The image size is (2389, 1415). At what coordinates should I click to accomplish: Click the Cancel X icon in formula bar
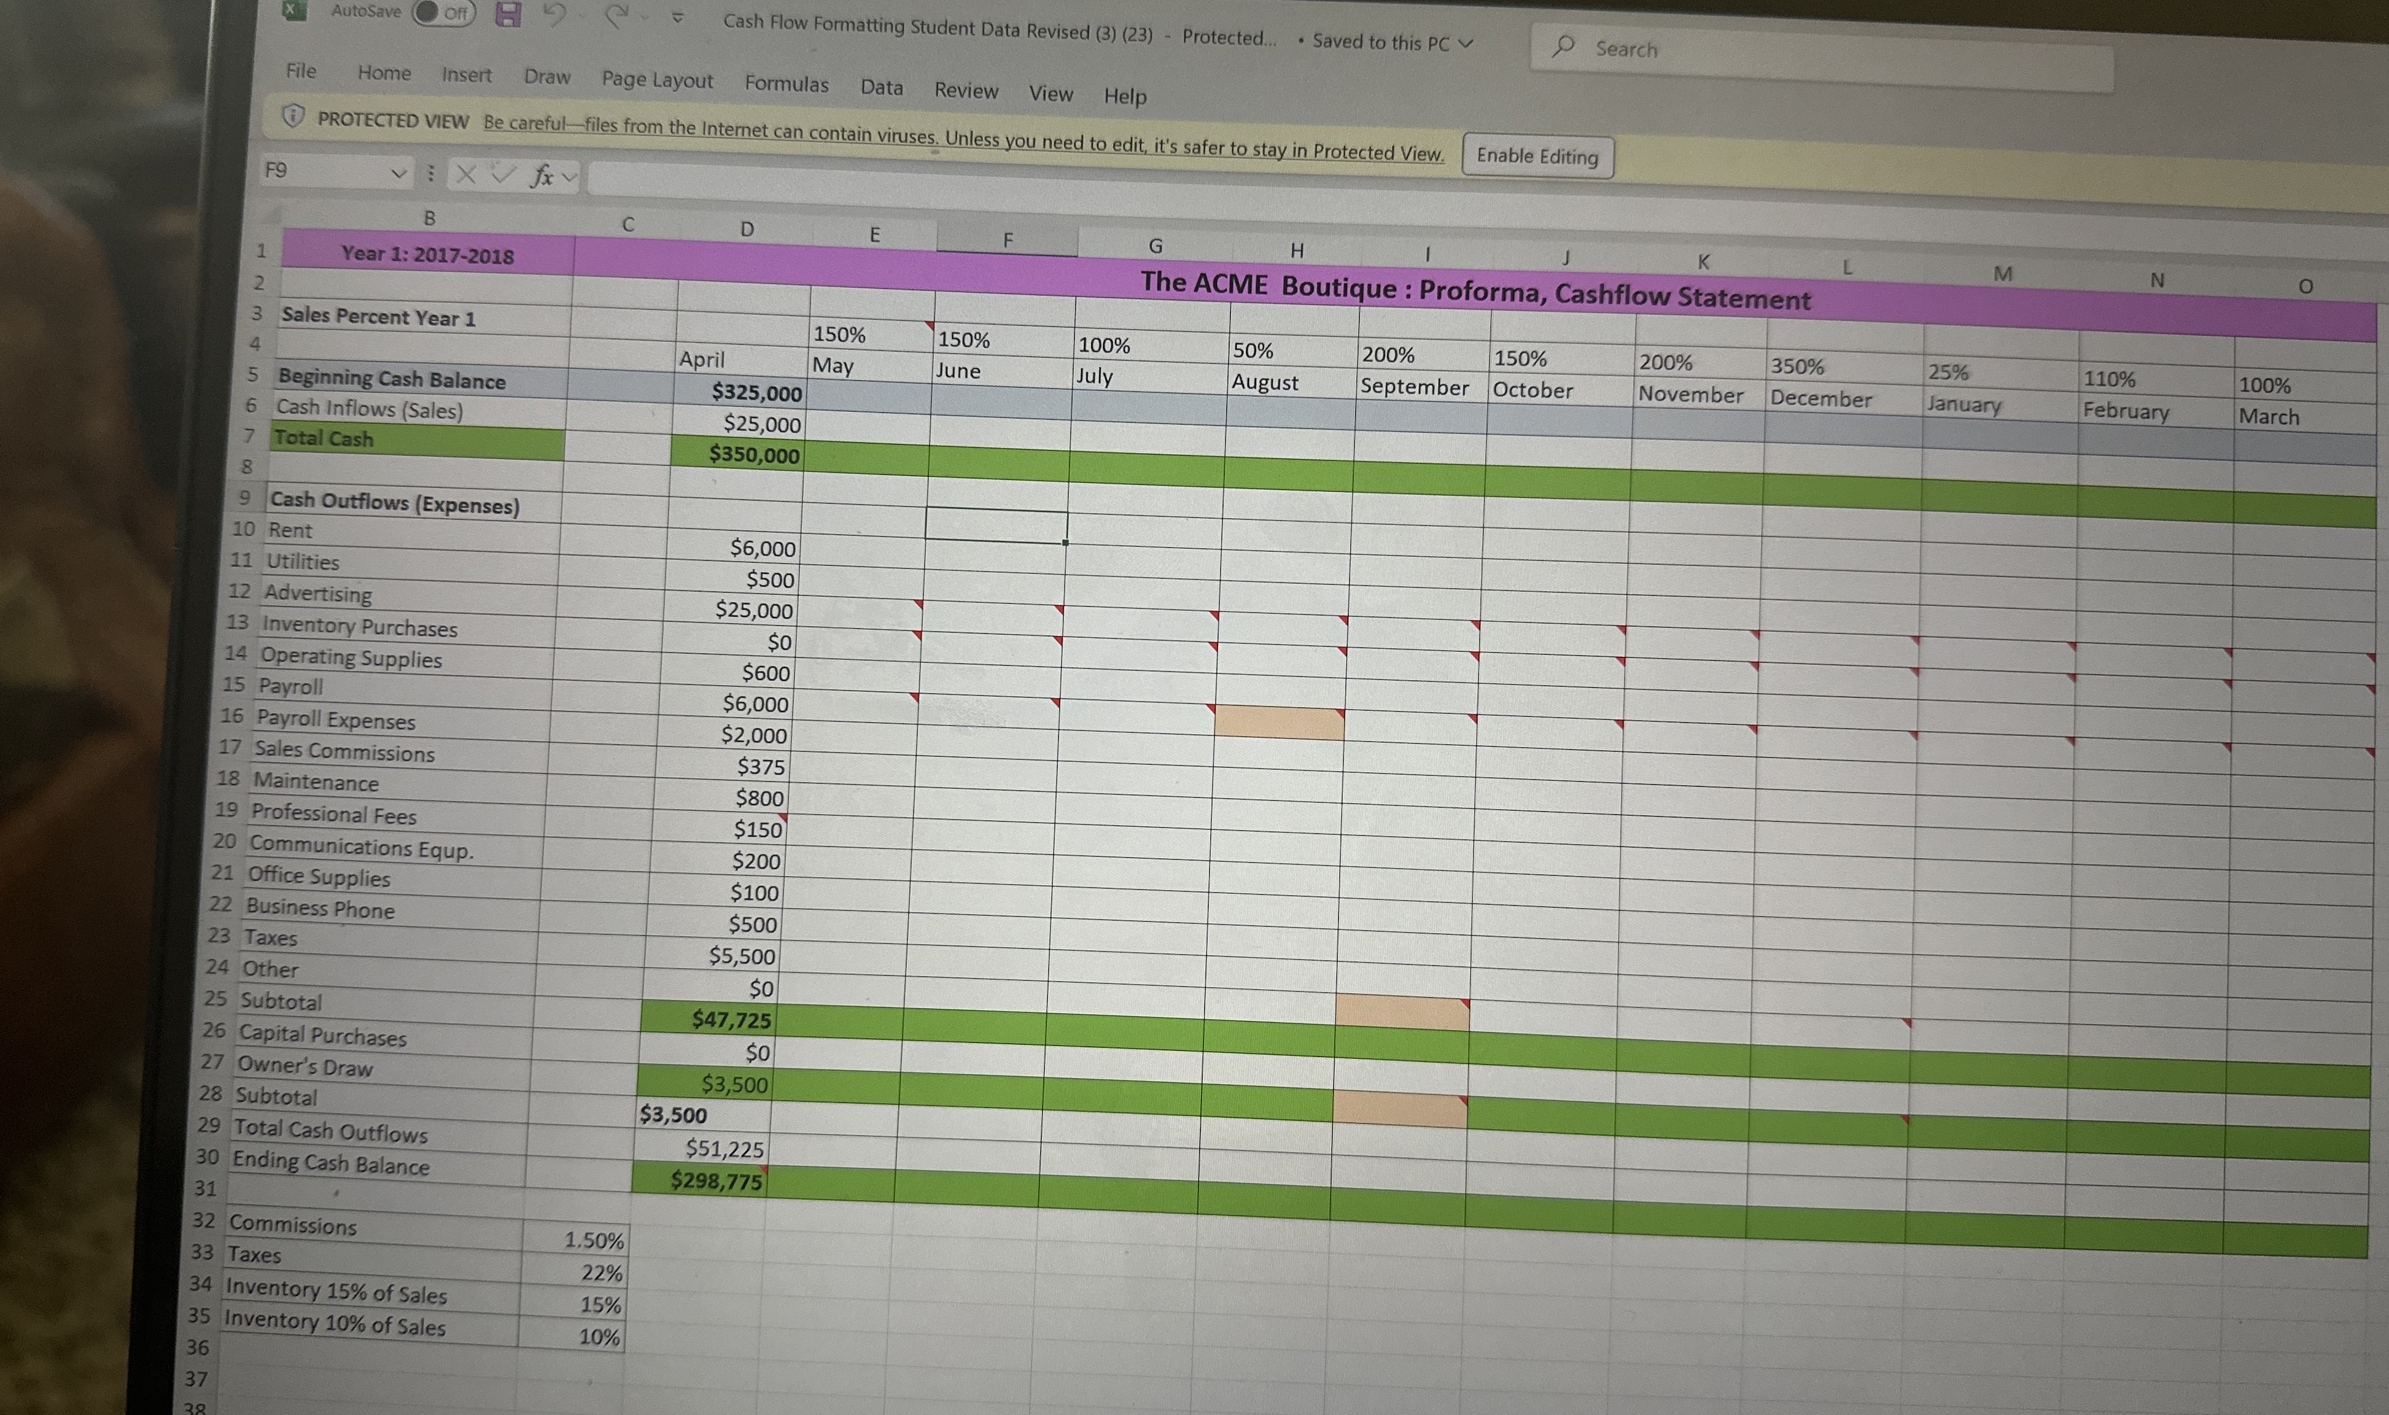465,174
